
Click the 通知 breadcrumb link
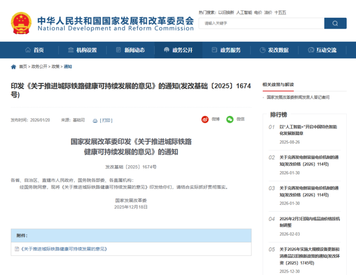[x=68, y=67]
